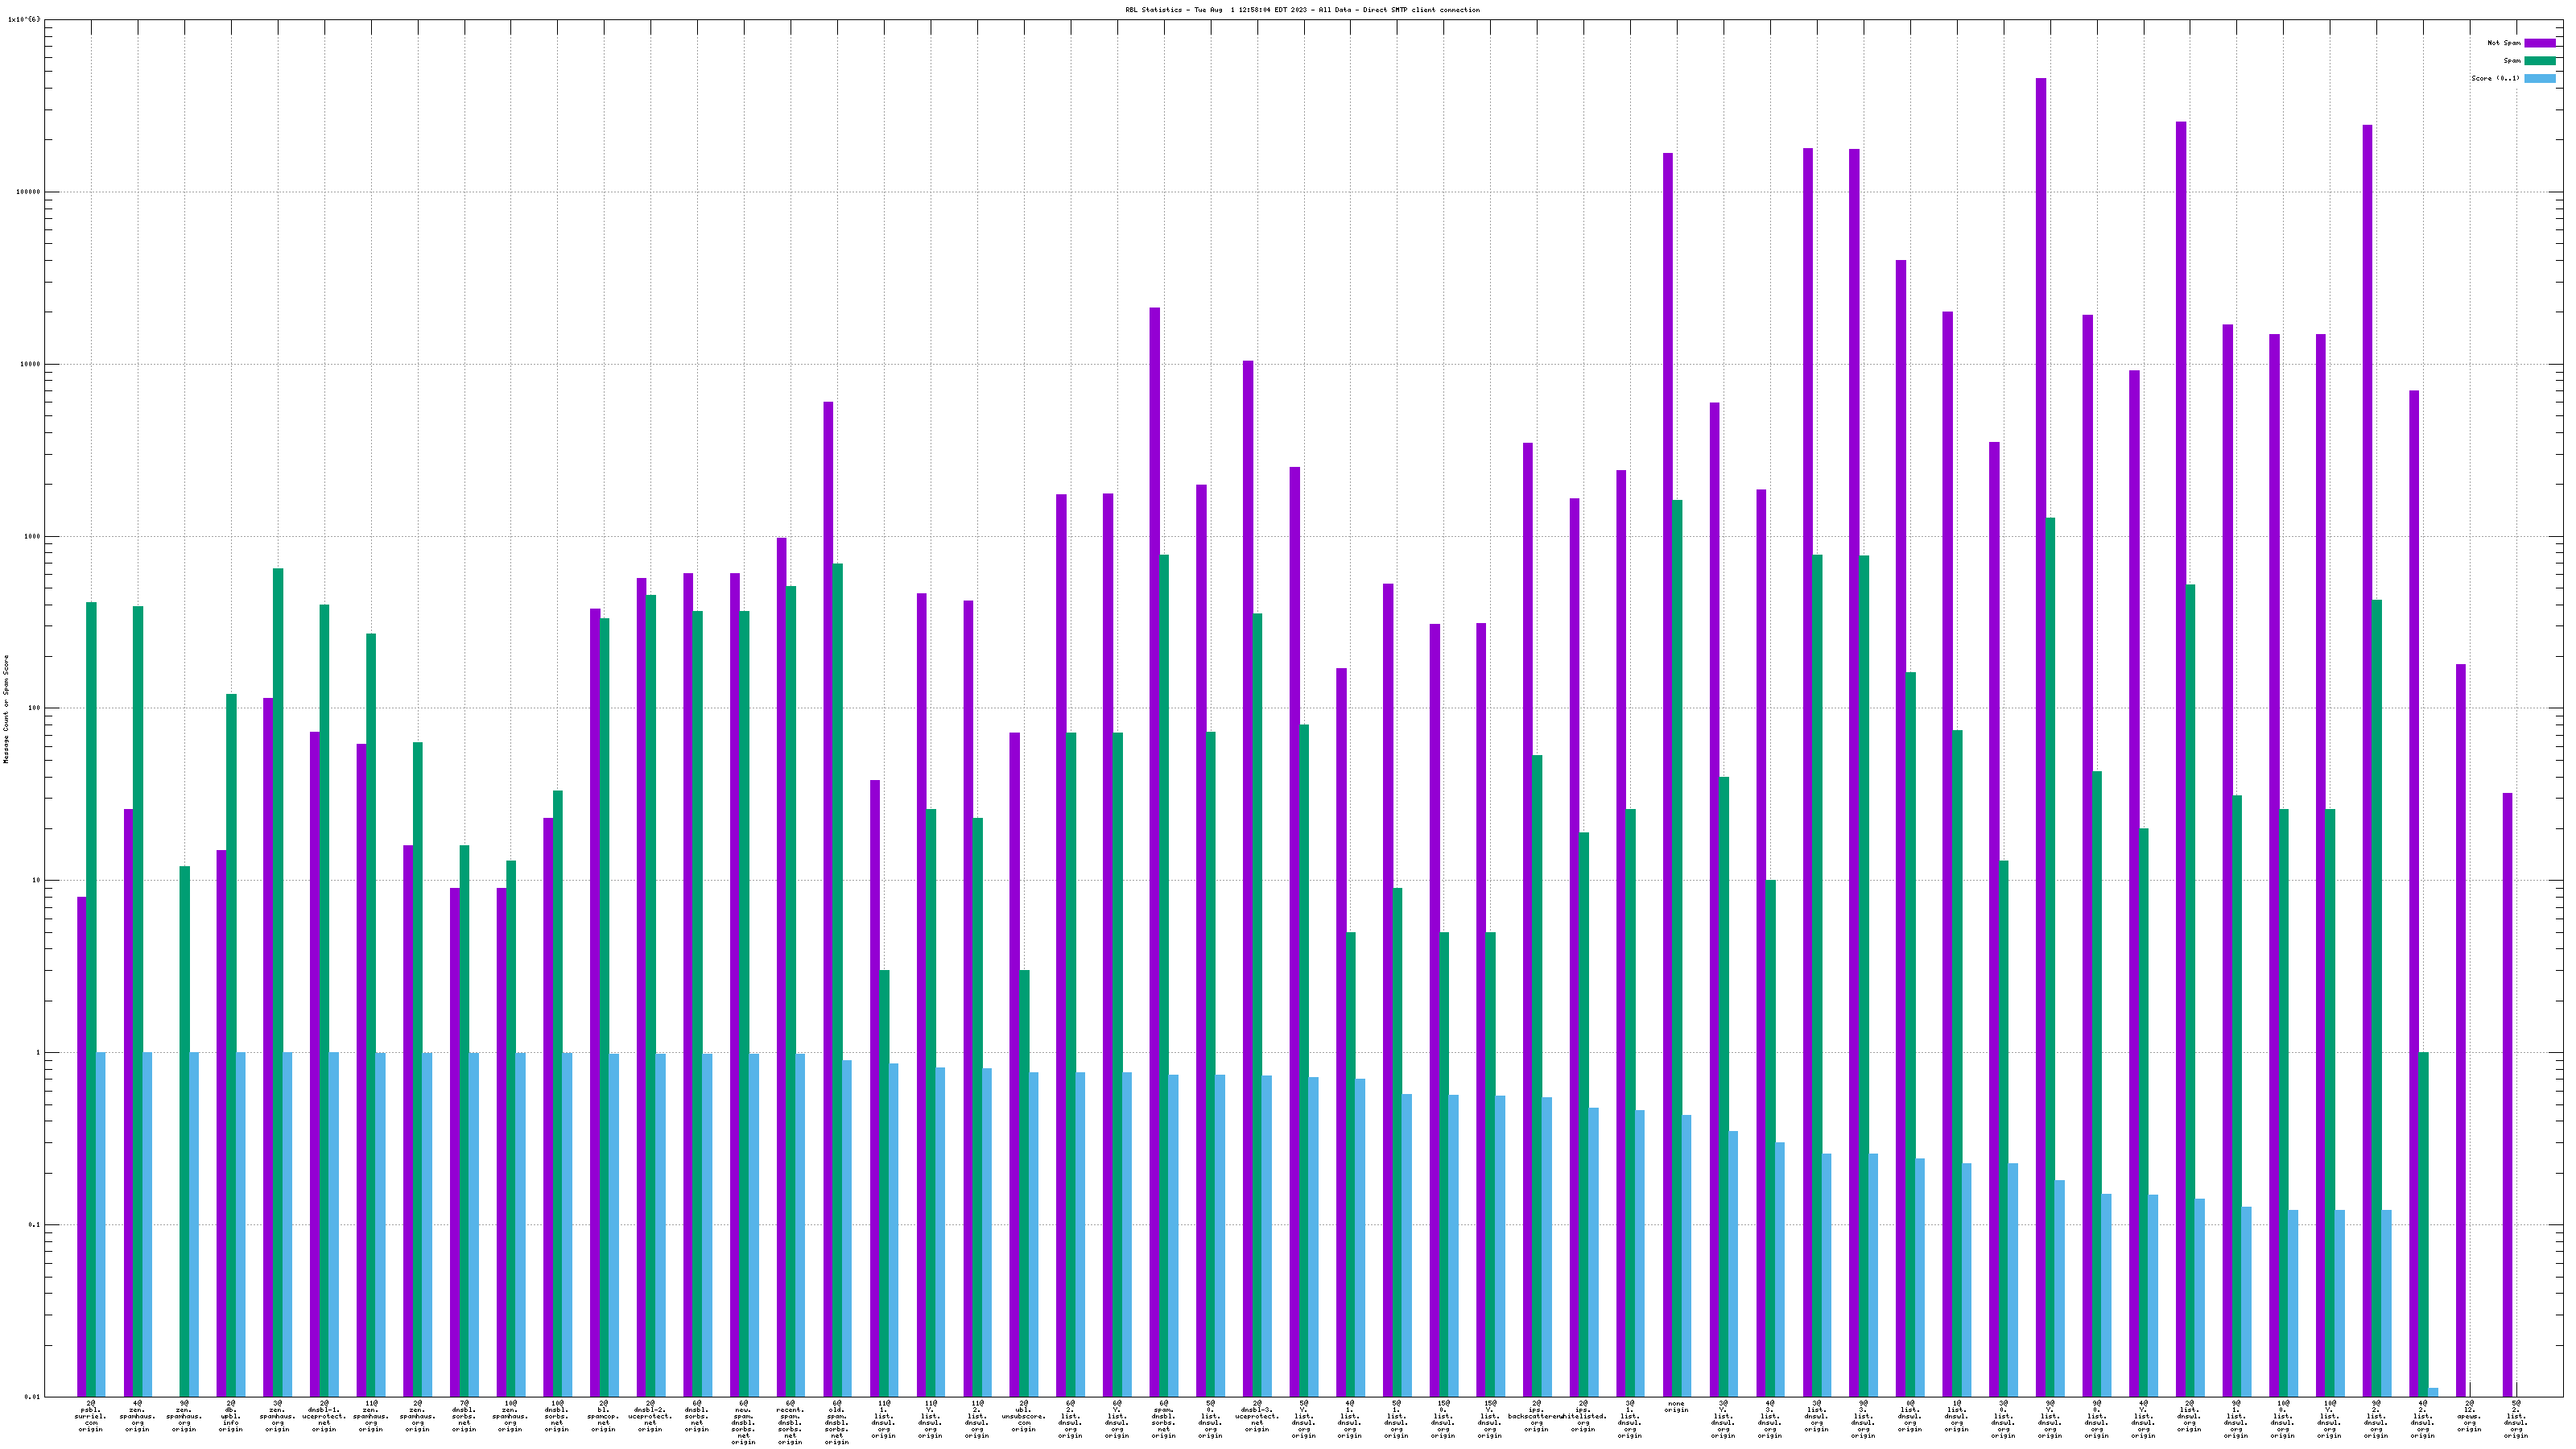The width and height of the screenshot is (2576, 1449).
Task: Click the 'Not Spam' legend label text
Action: [2503, 43]
